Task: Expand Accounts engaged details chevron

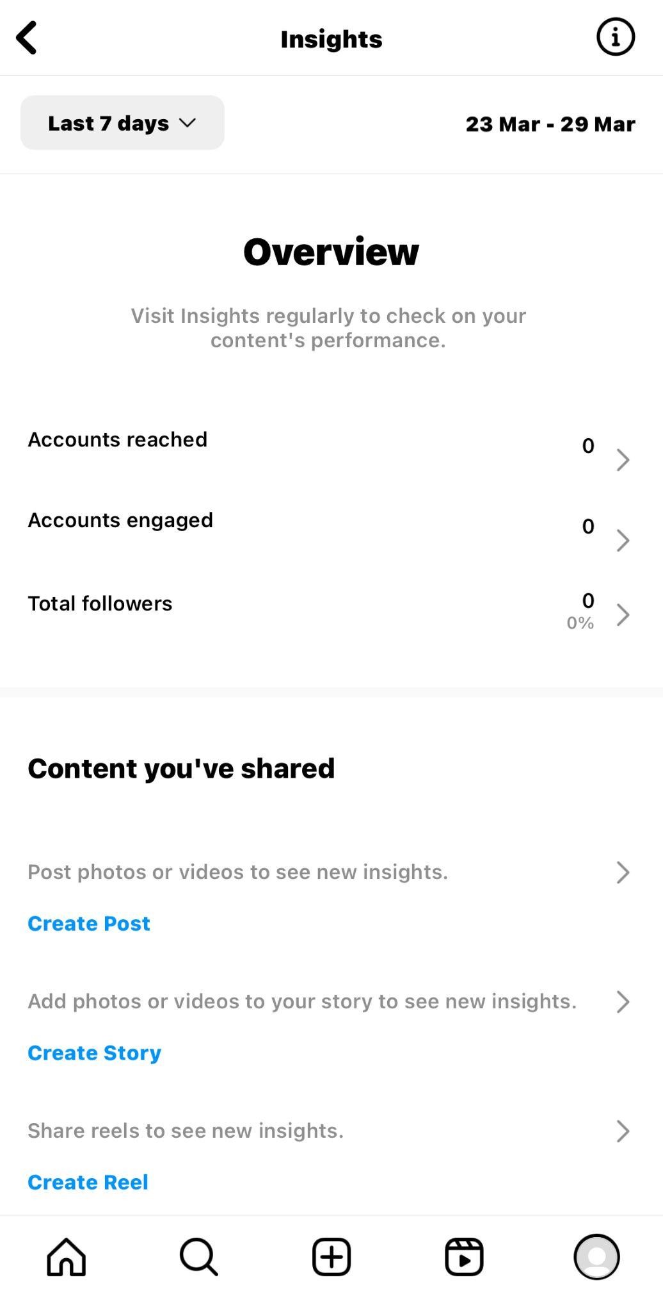Action: pyautogui.click(x=623, y=540)
